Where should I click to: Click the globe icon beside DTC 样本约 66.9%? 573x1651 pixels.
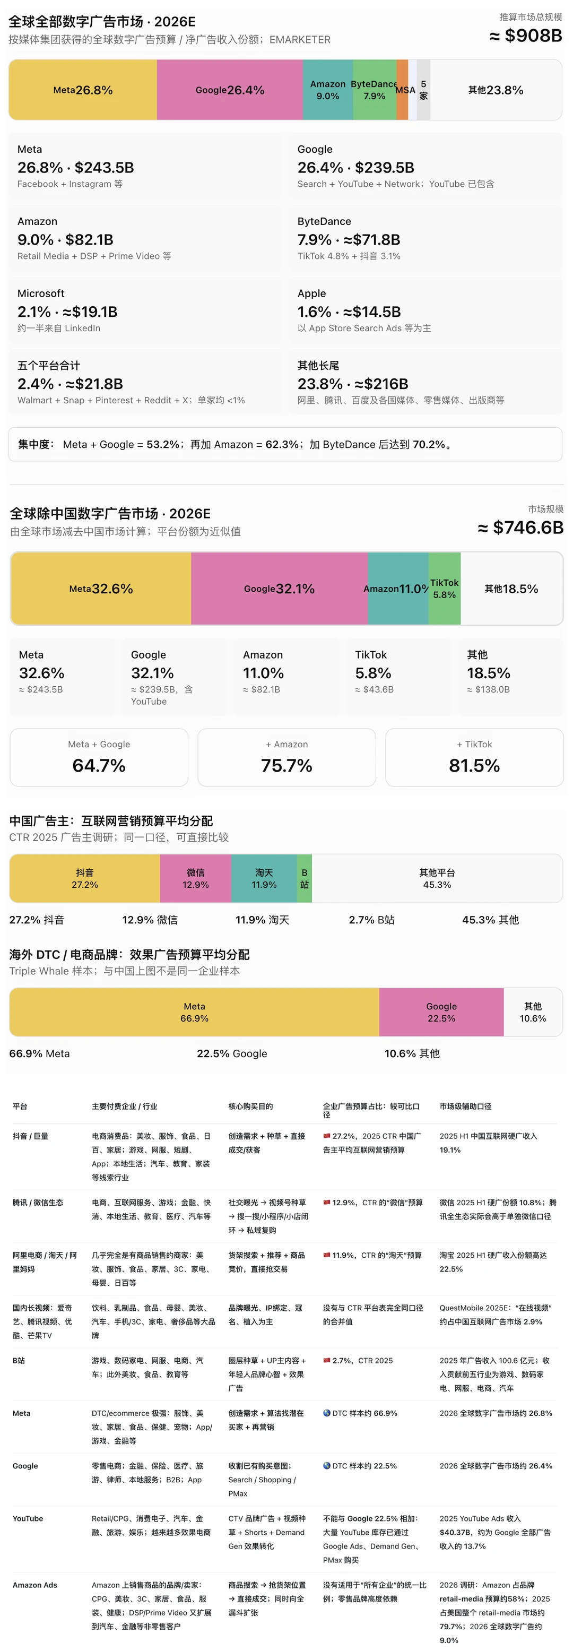coord(326,1413)
